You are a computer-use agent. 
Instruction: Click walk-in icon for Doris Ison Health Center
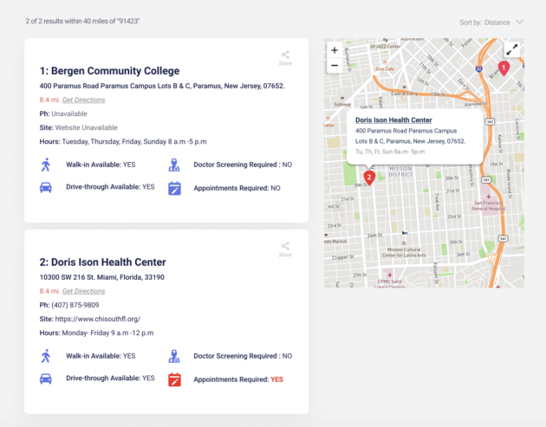coord(46,356)
